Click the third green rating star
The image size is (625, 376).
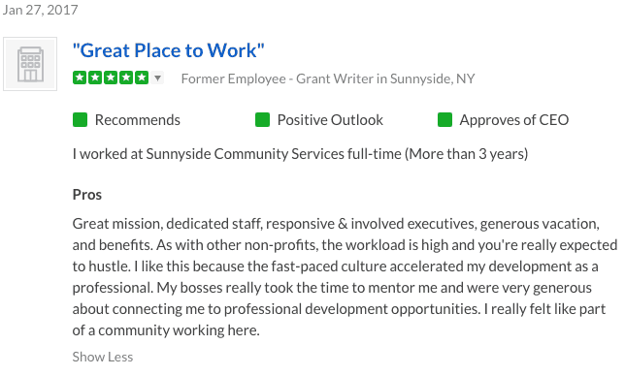click(111, 78)
